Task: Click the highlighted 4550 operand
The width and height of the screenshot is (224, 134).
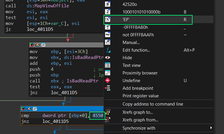Action: 98,115
